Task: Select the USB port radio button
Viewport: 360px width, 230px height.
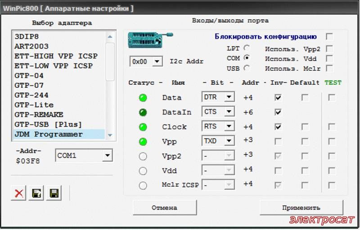Action: (247, 68)
